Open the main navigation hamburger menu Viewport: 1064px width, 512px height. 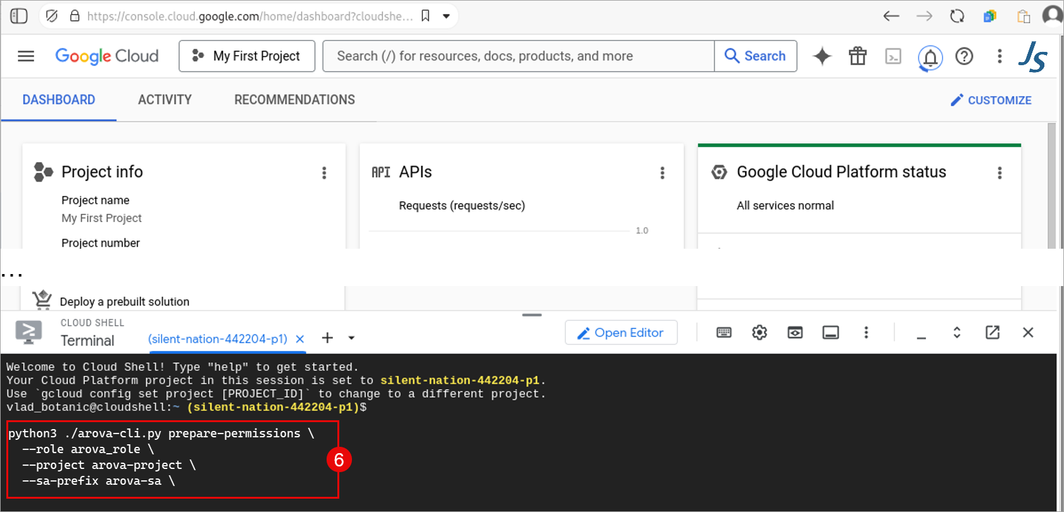click(x=26, y=56)
